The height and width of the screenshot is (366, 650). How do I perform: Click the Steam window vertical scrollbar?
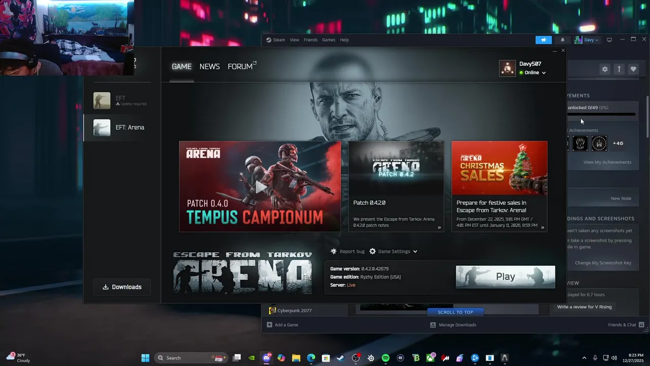[647, 117]
